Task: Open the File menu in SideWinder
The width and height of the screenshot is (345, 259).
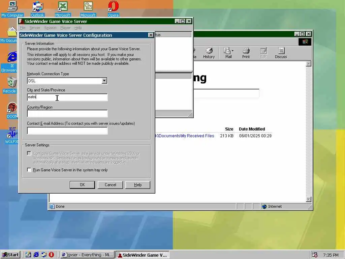Action: click(23, 28)
